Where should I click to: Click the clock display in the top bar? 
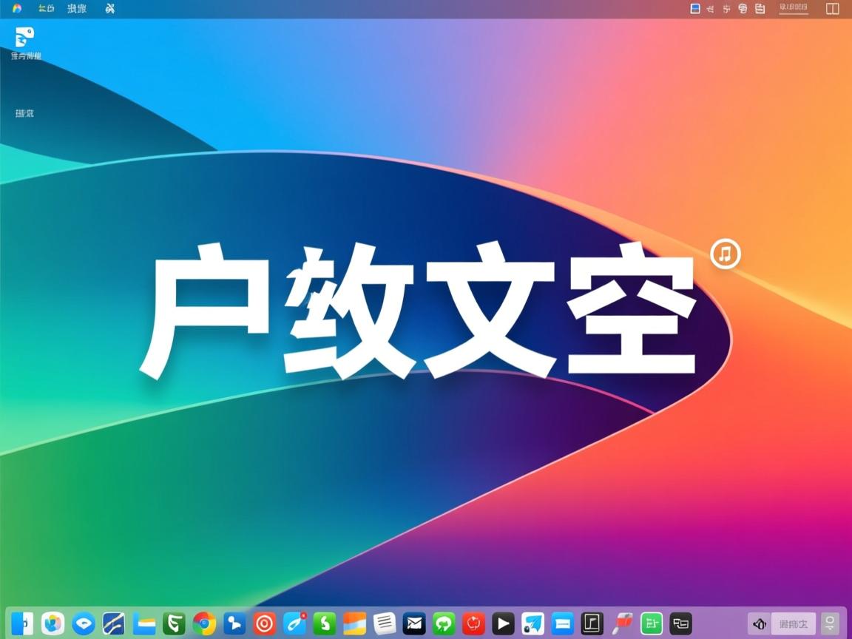(794, 8)
